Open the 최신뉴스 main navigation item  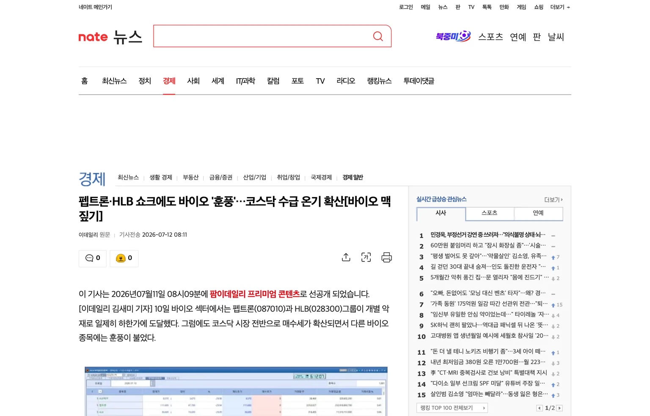tap(114, 81)
